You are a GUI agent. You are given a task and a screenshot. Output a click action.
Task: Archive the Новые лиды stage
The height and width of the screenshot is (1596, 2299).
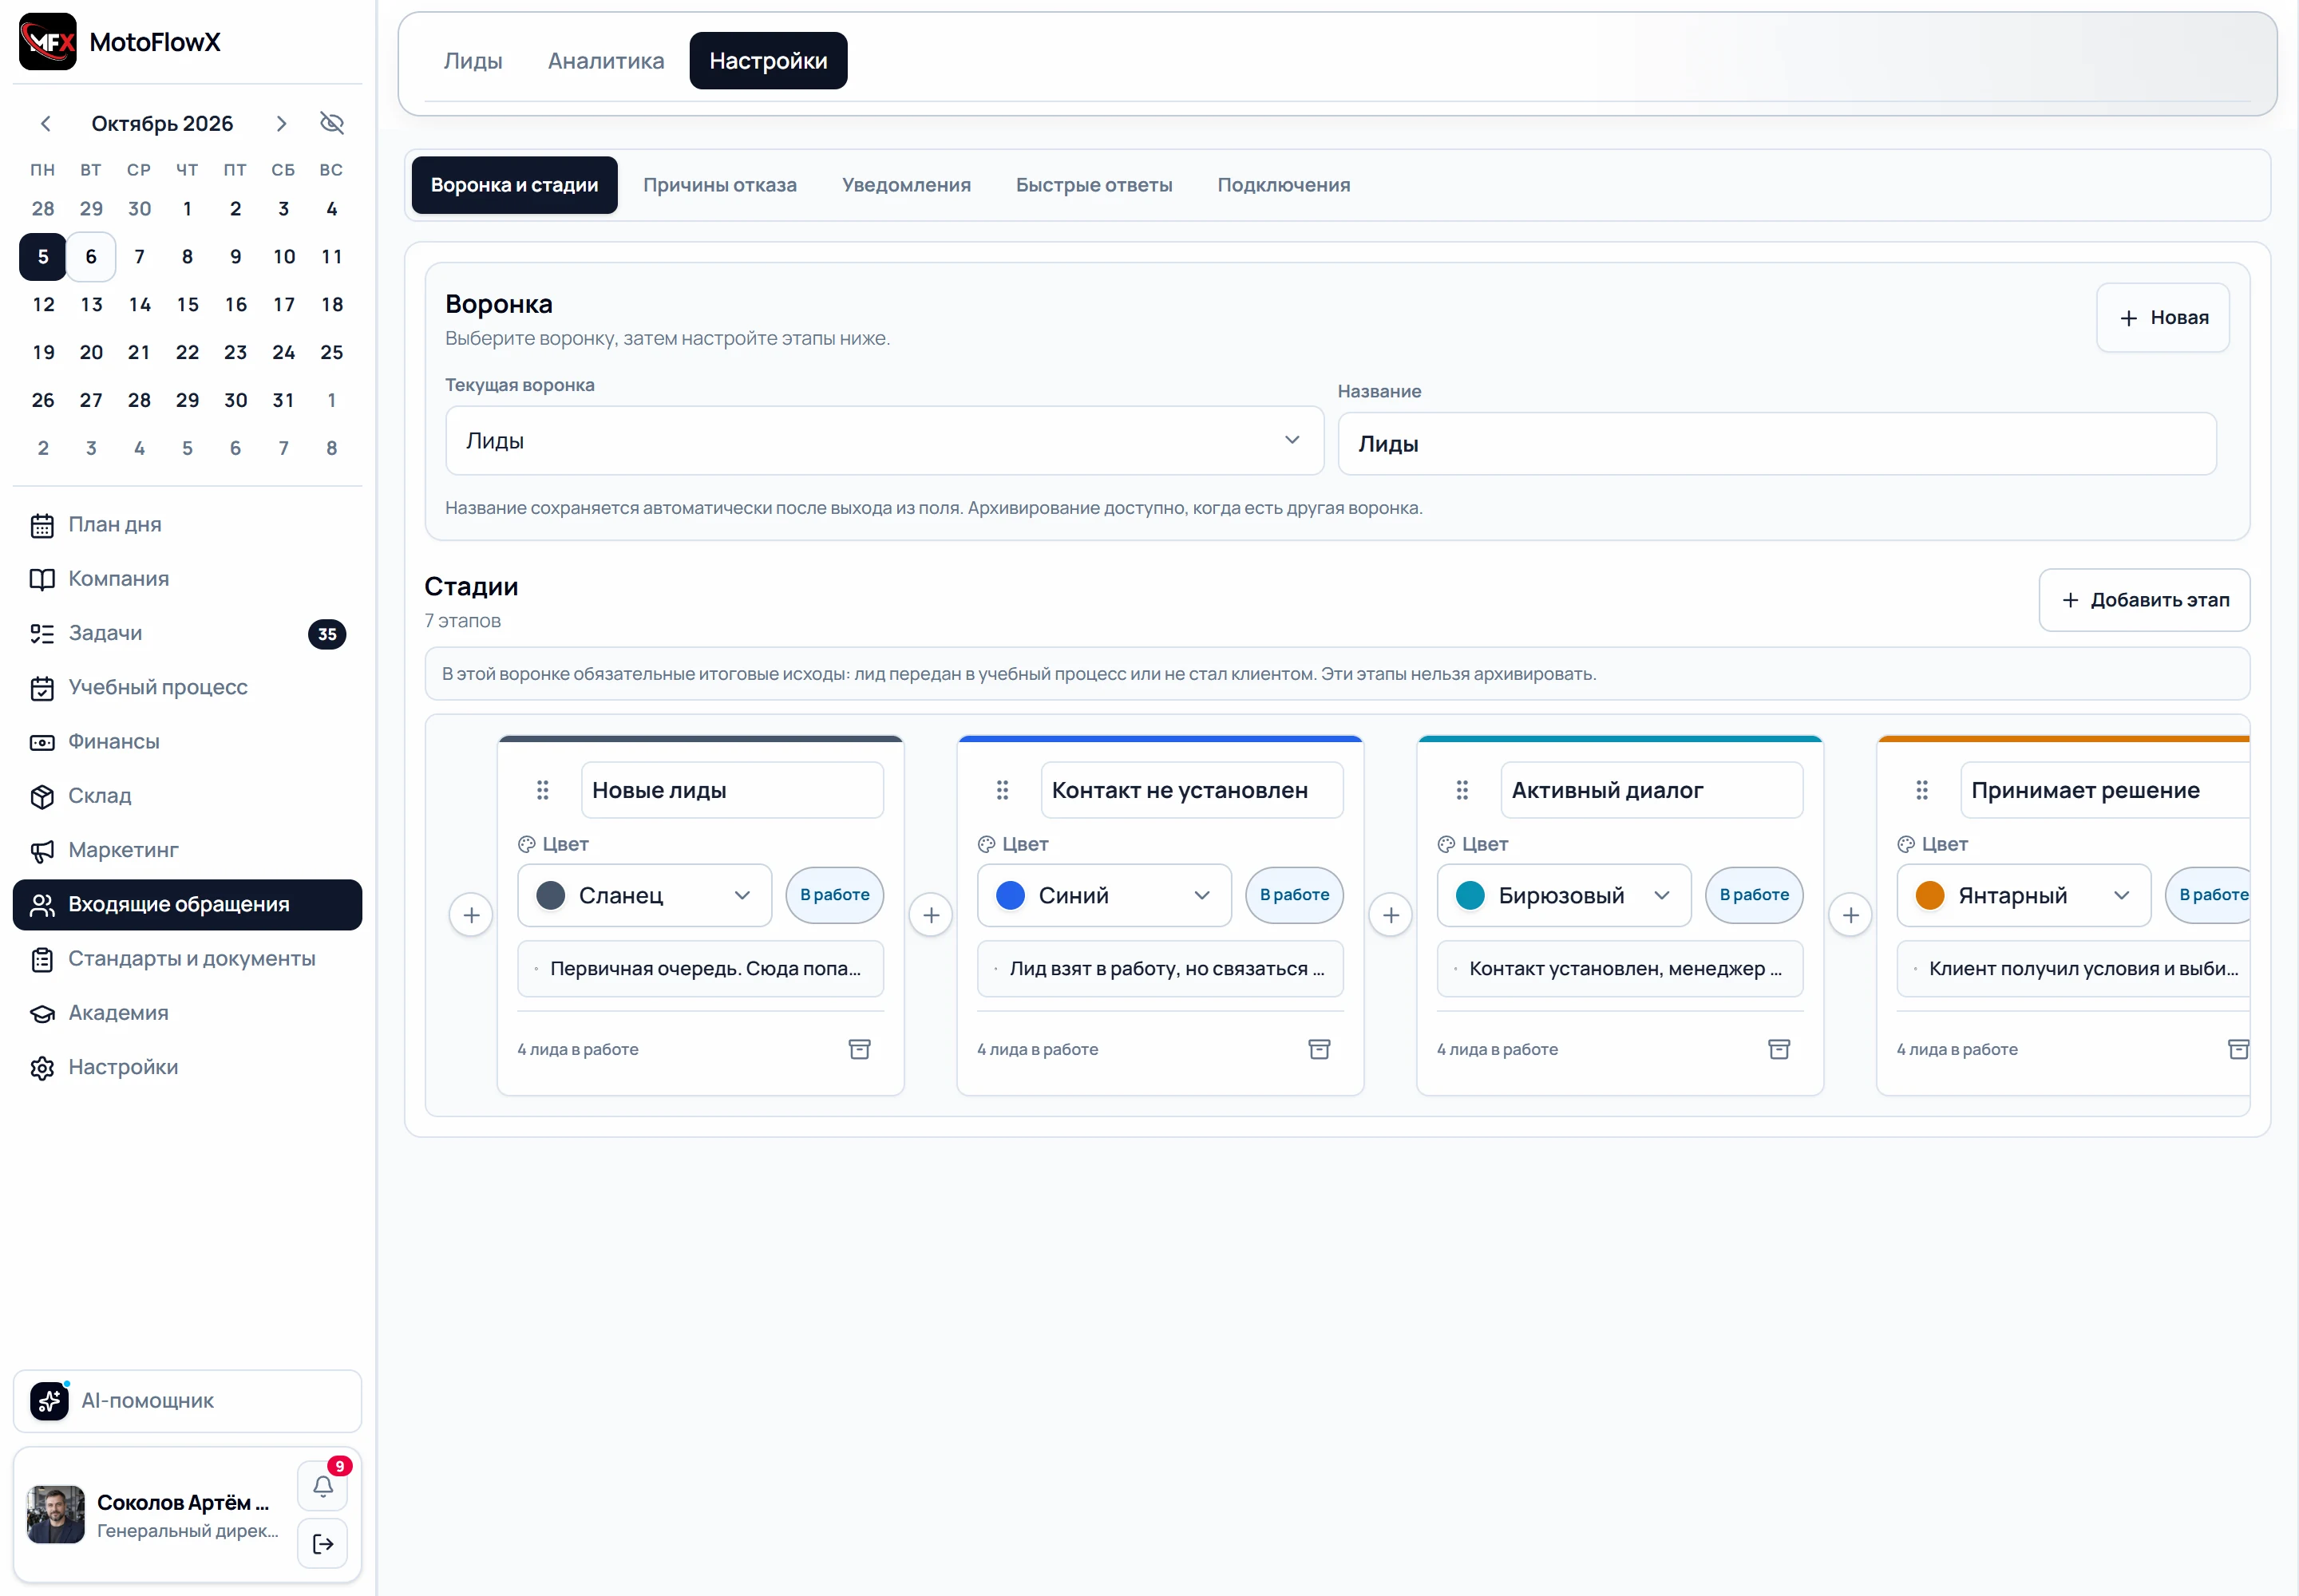(860, 1049)
